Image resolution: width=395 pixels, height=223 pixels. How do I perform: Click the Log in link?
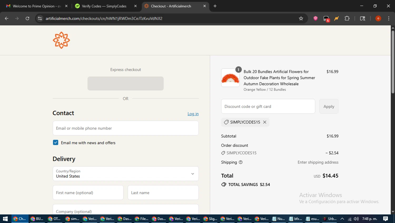click(193, 114)
